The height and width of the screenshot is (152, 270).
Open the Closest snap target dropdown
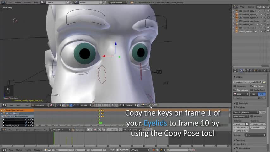tap(130, 105)
